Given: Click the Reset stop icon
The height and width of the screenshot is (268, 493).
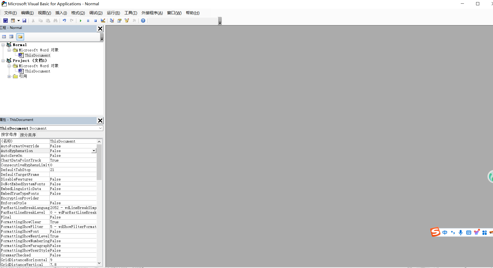Looking at the screenshot, I should click(x=96, y=21).
